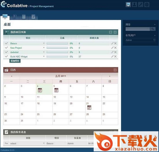Open the Build ABC Widget link
159x152 pixels.
19,56
